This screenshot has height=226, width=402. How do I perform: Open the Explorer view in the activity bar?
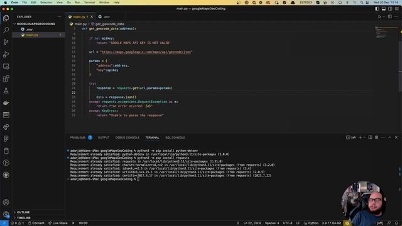(6, 18)
